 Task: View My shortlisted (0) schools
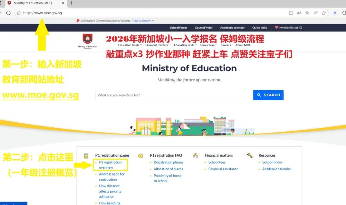coord(288,28)
